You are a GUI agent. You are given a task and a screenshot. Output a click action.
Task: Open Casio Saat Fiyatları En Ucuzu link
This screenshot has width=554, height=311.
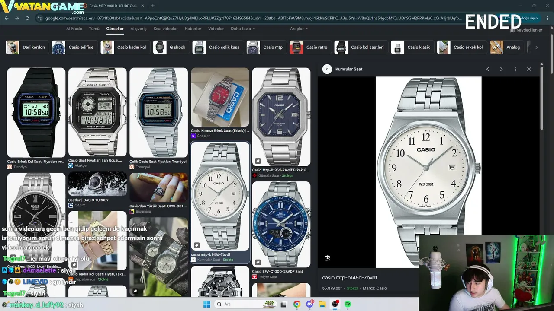pyautogui.click(x=95, y=160)
